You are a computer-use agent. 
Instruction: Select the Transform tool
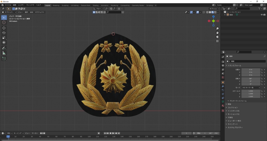4,42
